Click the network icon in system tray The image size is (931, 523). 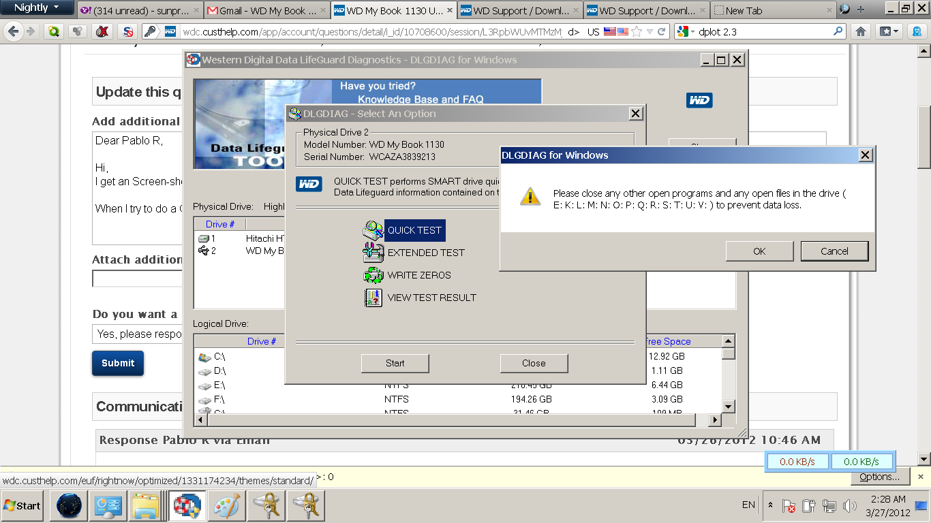click(x=829, y=506)
